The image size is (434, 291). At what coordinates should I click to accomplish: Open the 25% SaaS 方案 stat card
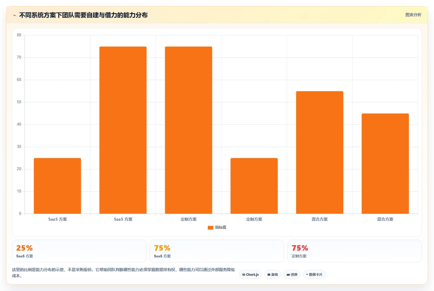coord(79,251)
